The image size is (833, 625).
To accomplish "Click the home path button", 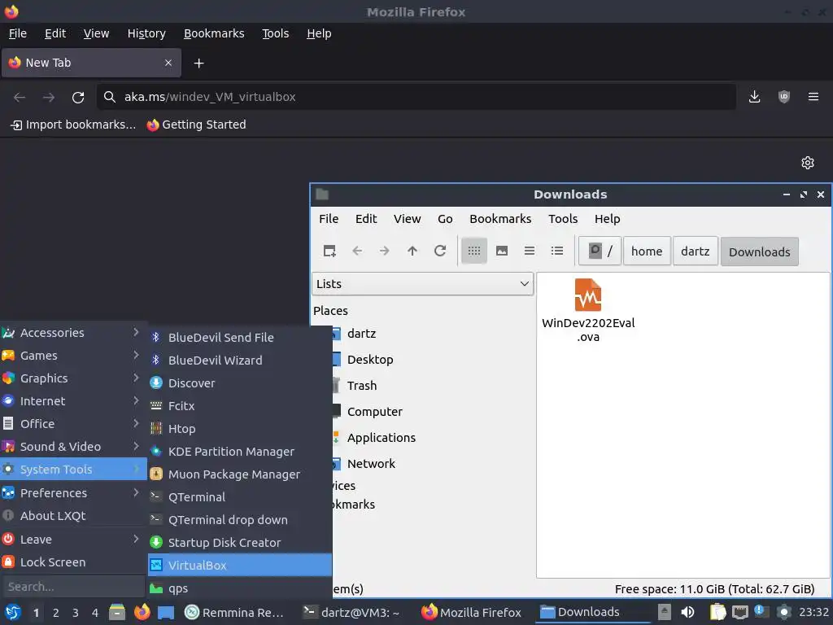I will click(647, 251).
